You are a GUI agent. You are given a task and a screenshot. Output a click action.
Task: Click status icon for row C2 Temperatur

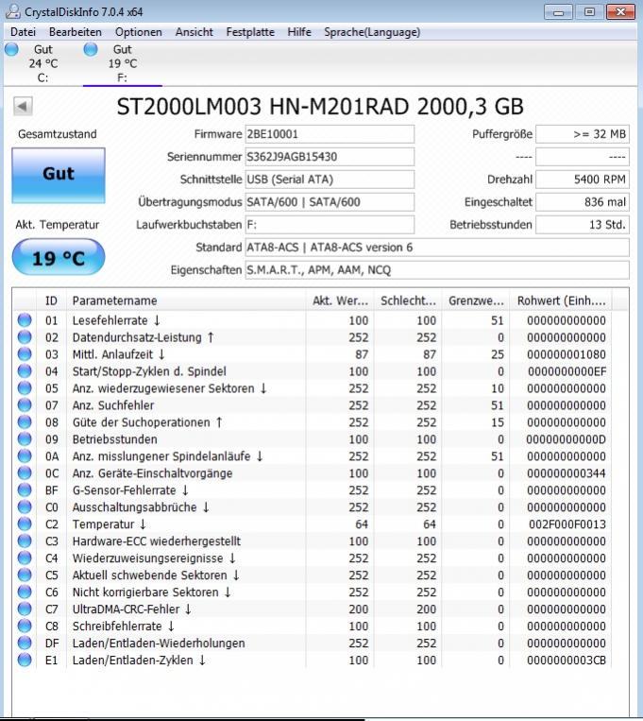pos(25,524)
